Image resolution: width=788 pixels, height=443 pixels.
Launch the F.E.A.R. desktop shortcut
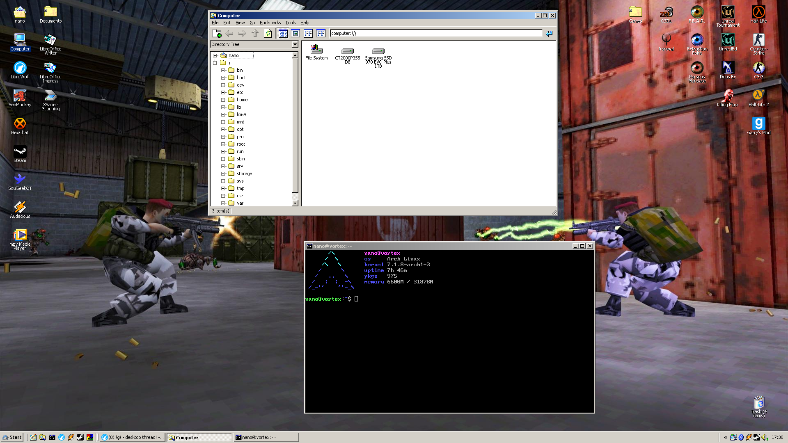(697, 15)
